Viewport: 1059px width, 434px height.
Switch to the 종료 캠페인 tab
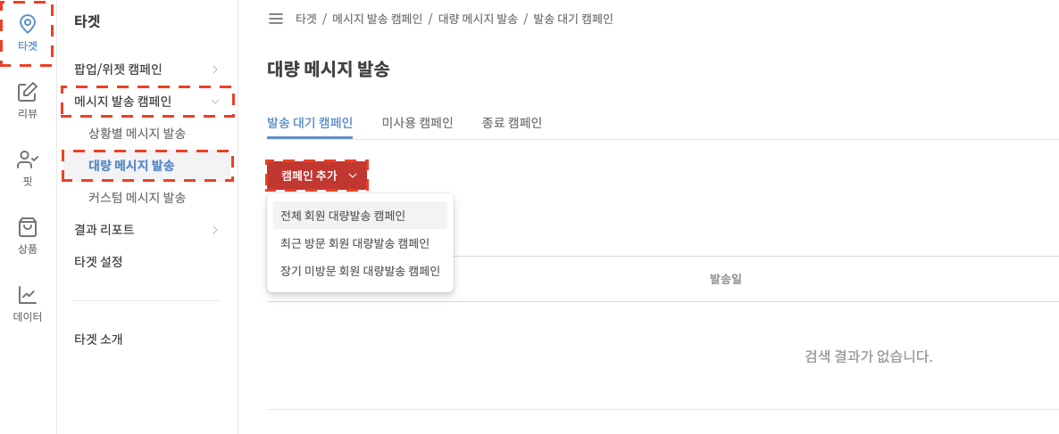point(512,123)
